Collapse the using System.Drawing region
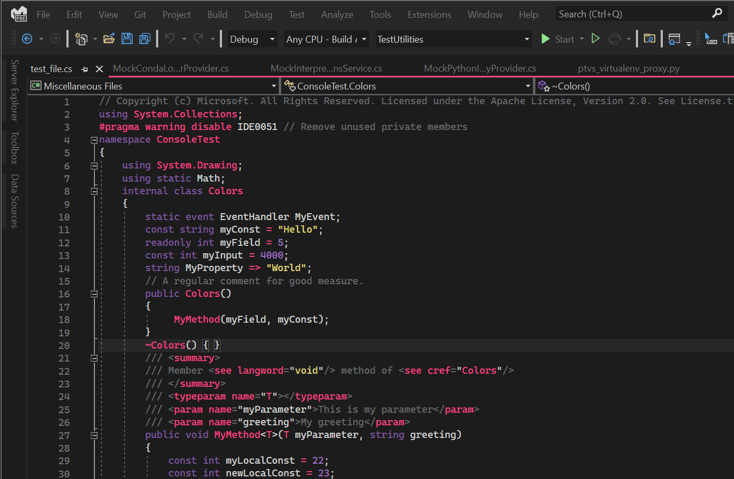The width and height of the screenshot is (734, 479). point(94,166)
